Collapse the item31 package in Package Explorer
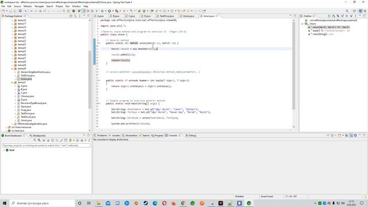Viewport: 368px width, 207px height. click(x=12, y=82)
